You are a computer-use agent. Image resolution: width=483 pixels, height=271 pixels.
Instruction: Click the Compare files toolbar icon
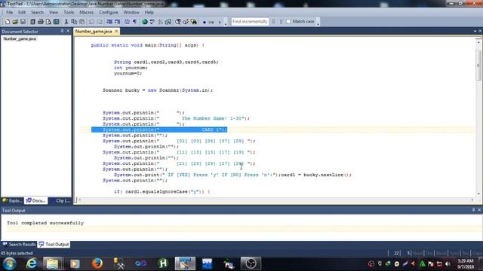168,22
